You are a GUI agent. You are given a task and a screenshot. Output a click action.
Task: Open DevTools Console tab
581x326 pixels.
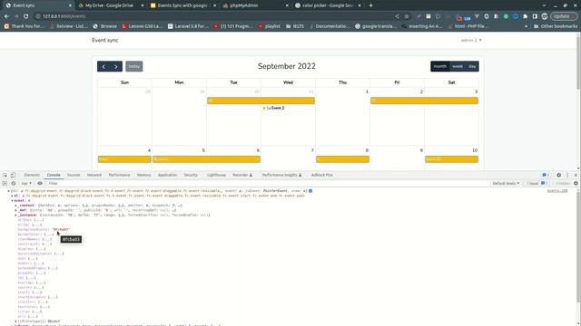[x=54, y=175]
